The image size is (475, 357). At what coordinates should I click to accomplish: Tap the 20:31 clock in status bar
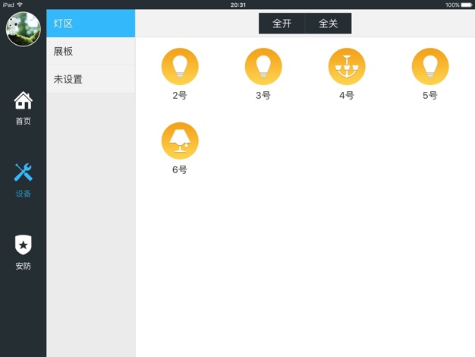(237, 5)
